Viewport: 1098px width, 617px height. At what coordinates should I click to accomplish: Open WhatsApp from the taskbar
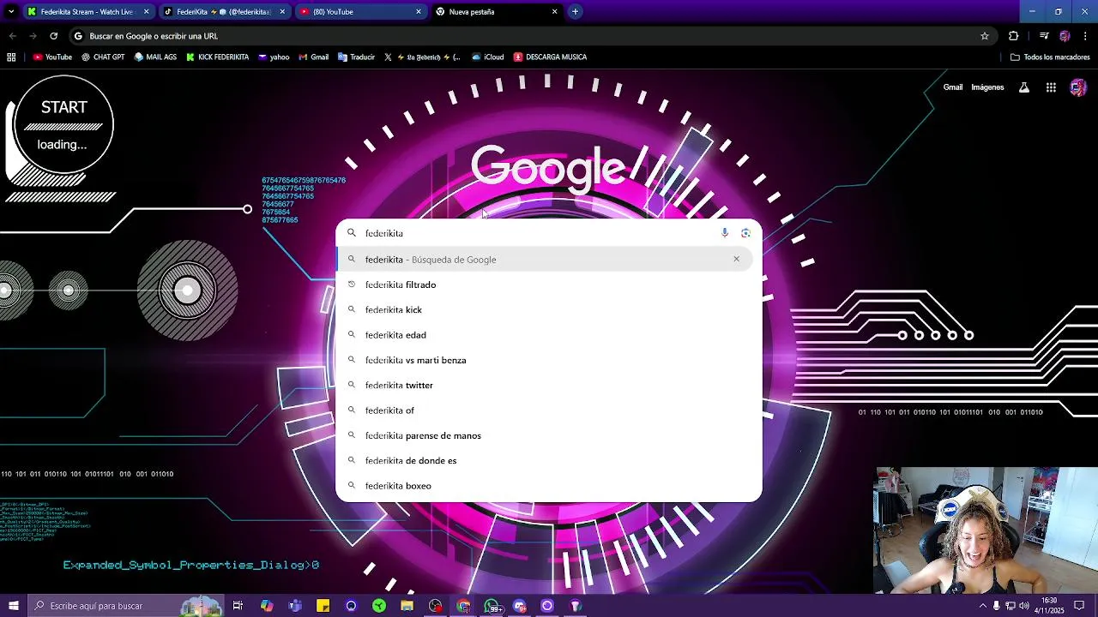[x=492, y=606]
